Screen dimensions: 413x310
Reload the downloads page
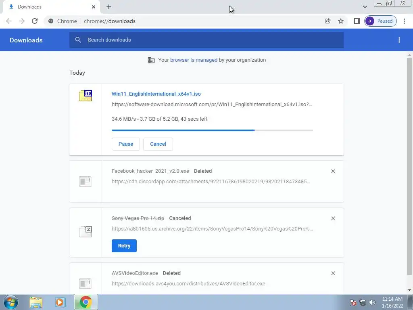35,21
